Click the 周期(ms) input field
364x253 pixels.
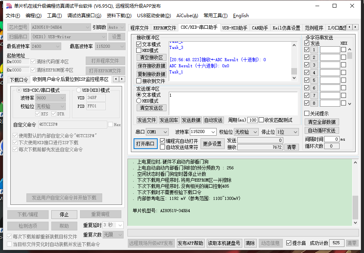[253, 120]
